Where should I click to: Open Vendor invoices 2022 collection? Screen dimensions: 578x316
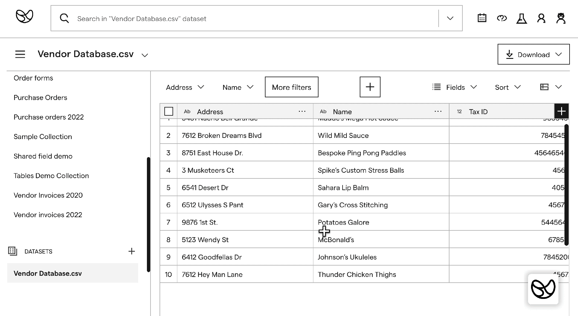click(x=48, y=215)
